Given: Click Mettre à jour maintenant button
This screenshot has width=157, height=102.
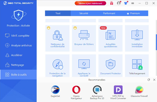Looking at the screenshot, I should (x=91, y=3).
